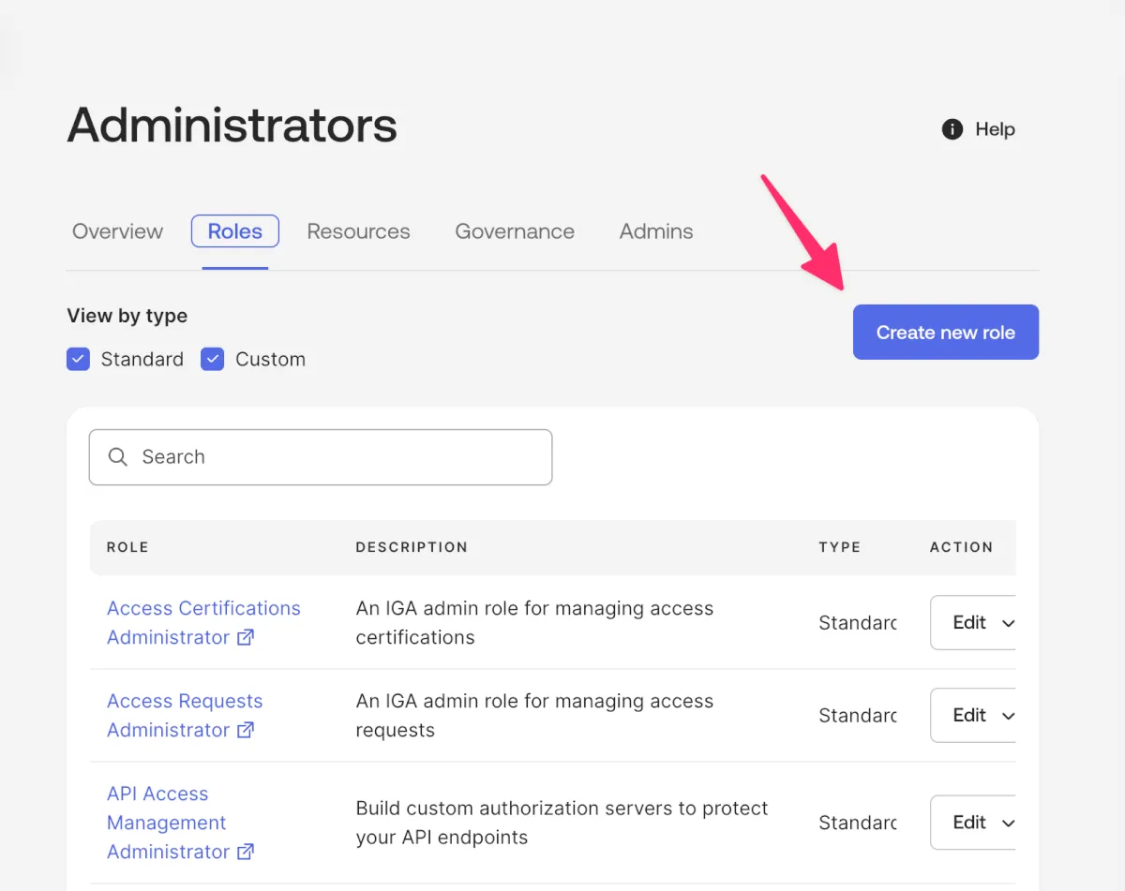Open external link icon for API Access Management Administrator
Viewport: 1125px width, 891px height.
pyautogui.click(x=246, y=853)
